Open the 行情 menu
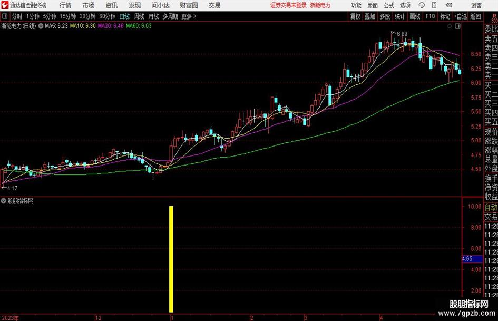Viewport: 498px width, 321px height. tap(65, 5)
